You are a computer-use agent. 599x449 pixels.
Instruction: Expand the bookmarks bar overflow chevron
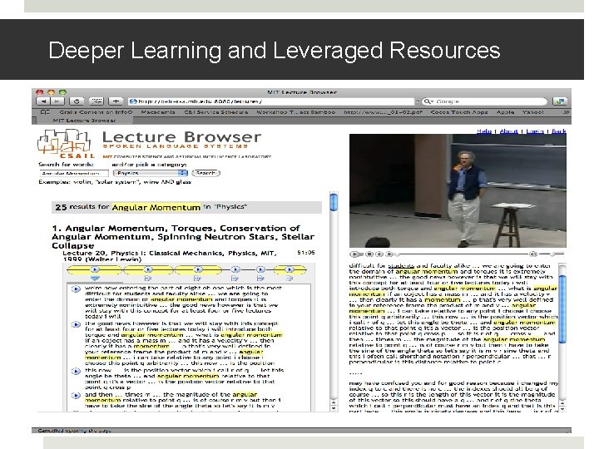click(566, 112)
